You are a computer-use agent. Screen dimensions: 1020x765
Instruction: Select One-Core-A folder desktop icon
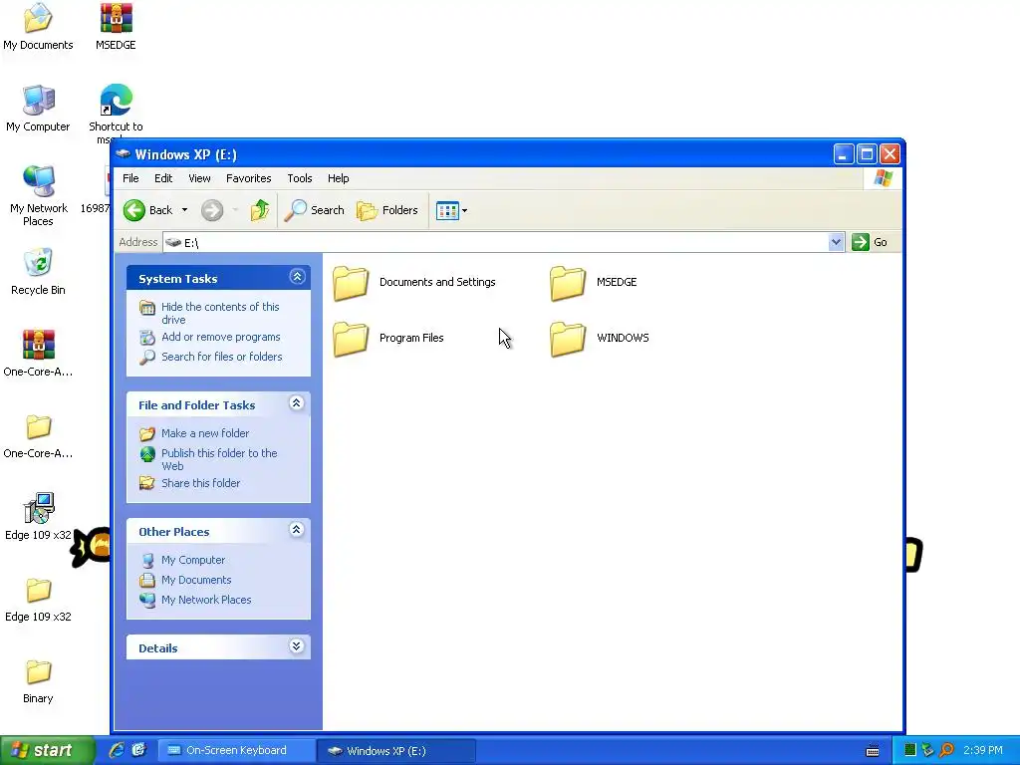point(38,435)
